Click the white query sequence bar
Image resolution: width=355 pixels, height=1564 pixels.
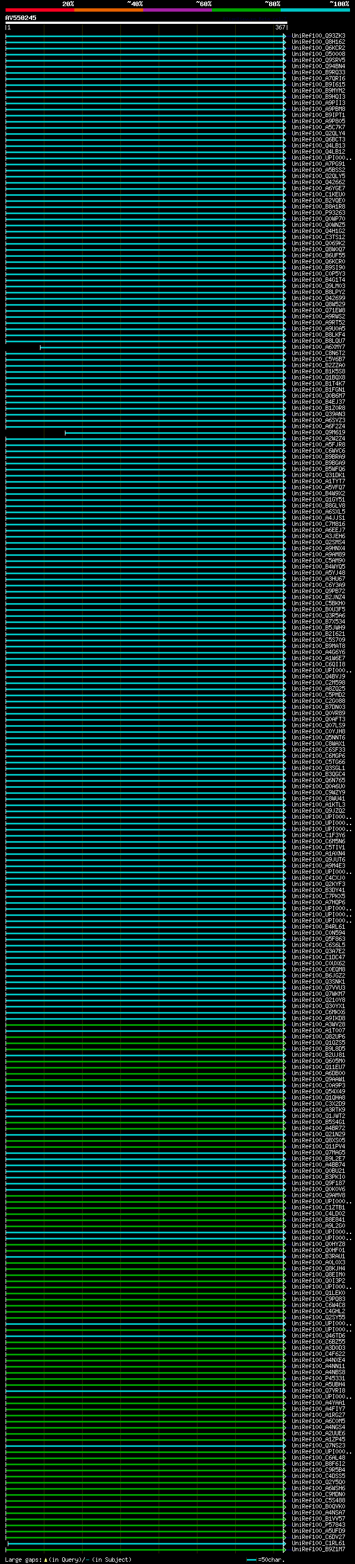coord(146,22)
